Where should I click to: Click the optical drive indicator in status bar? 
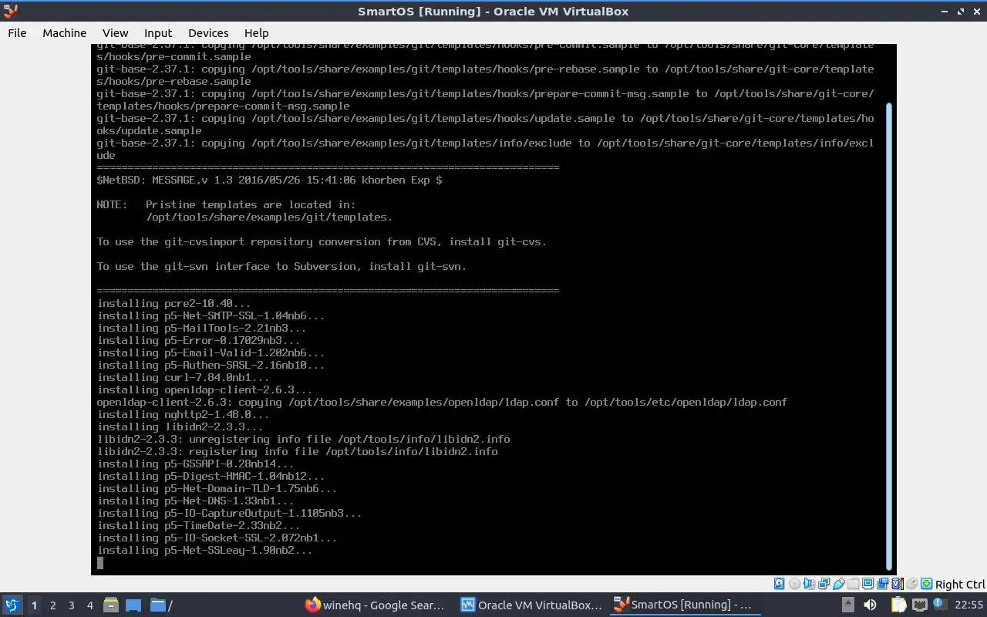pyautogui.click(x=795, y=584)
